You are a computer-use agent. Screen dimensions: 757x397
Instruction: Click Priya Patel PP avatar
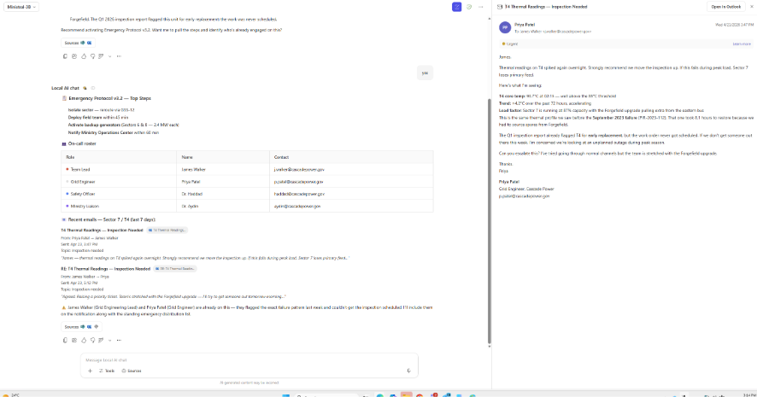click(505, 27)
